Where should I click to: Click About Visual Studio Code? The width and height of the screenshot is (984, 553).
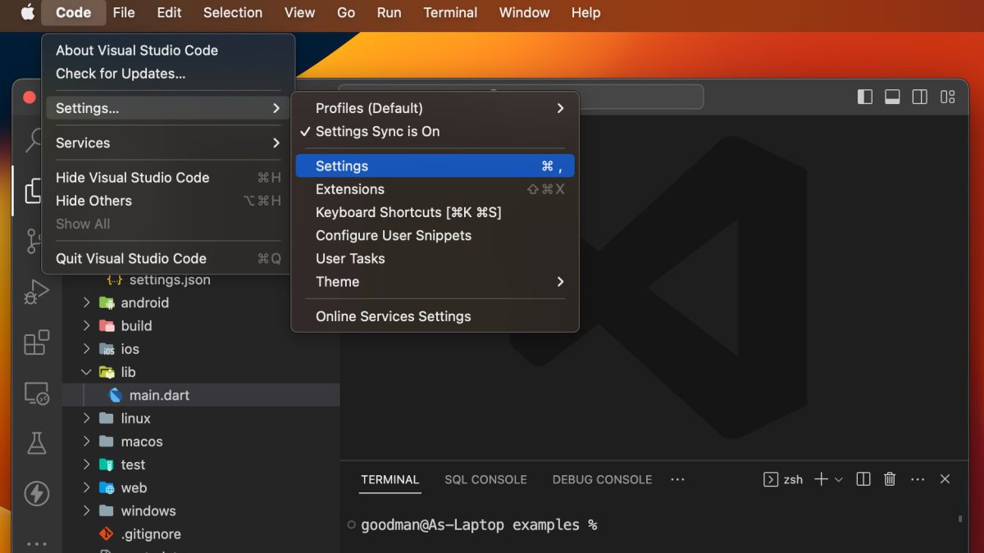point(167,50)
